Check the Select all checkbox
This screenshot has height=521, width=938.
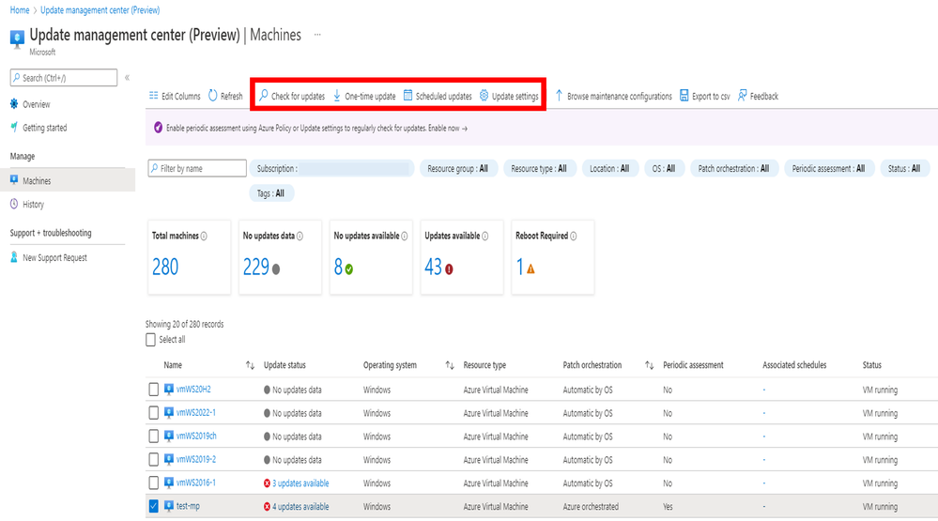(151, 340)
